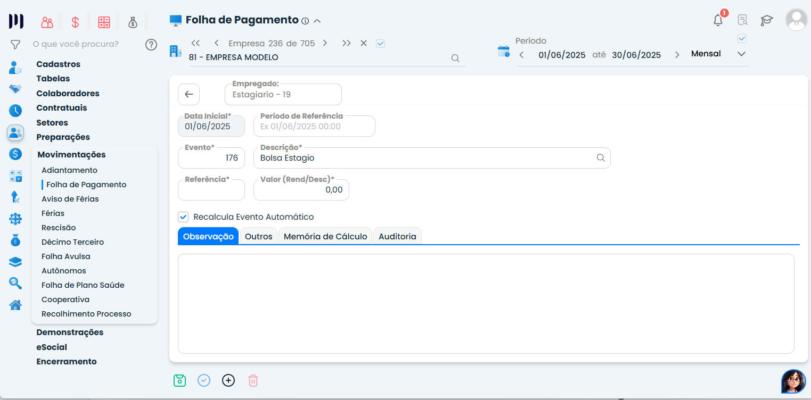This screenshot has width=811, height=400.
Task: Click the magnifier in Descrição field
Action: pos(601,158)
